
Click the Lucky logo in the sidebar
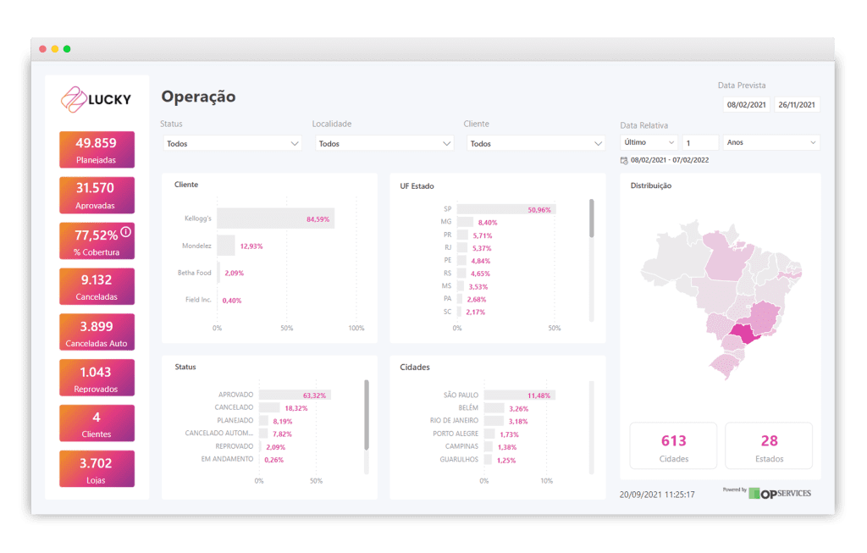(96, 98)
